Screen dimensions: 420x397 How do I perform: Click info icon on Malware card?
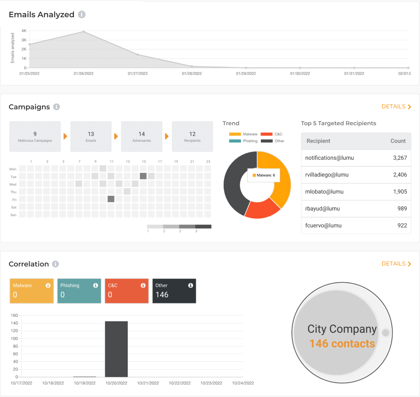pos(48,285)
